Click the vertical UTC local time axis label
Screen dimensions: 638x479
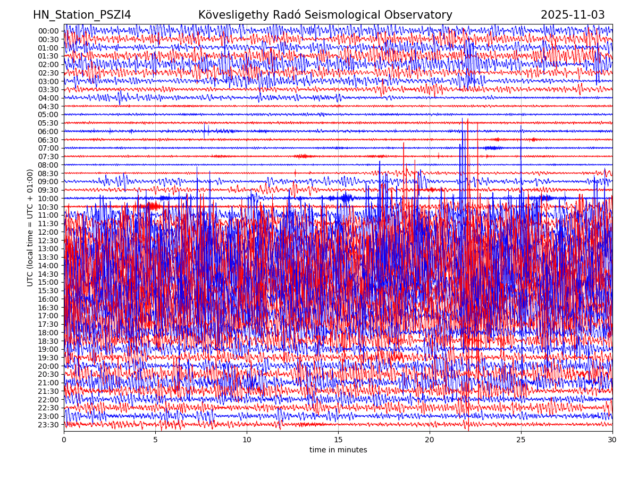coord(30,227)
